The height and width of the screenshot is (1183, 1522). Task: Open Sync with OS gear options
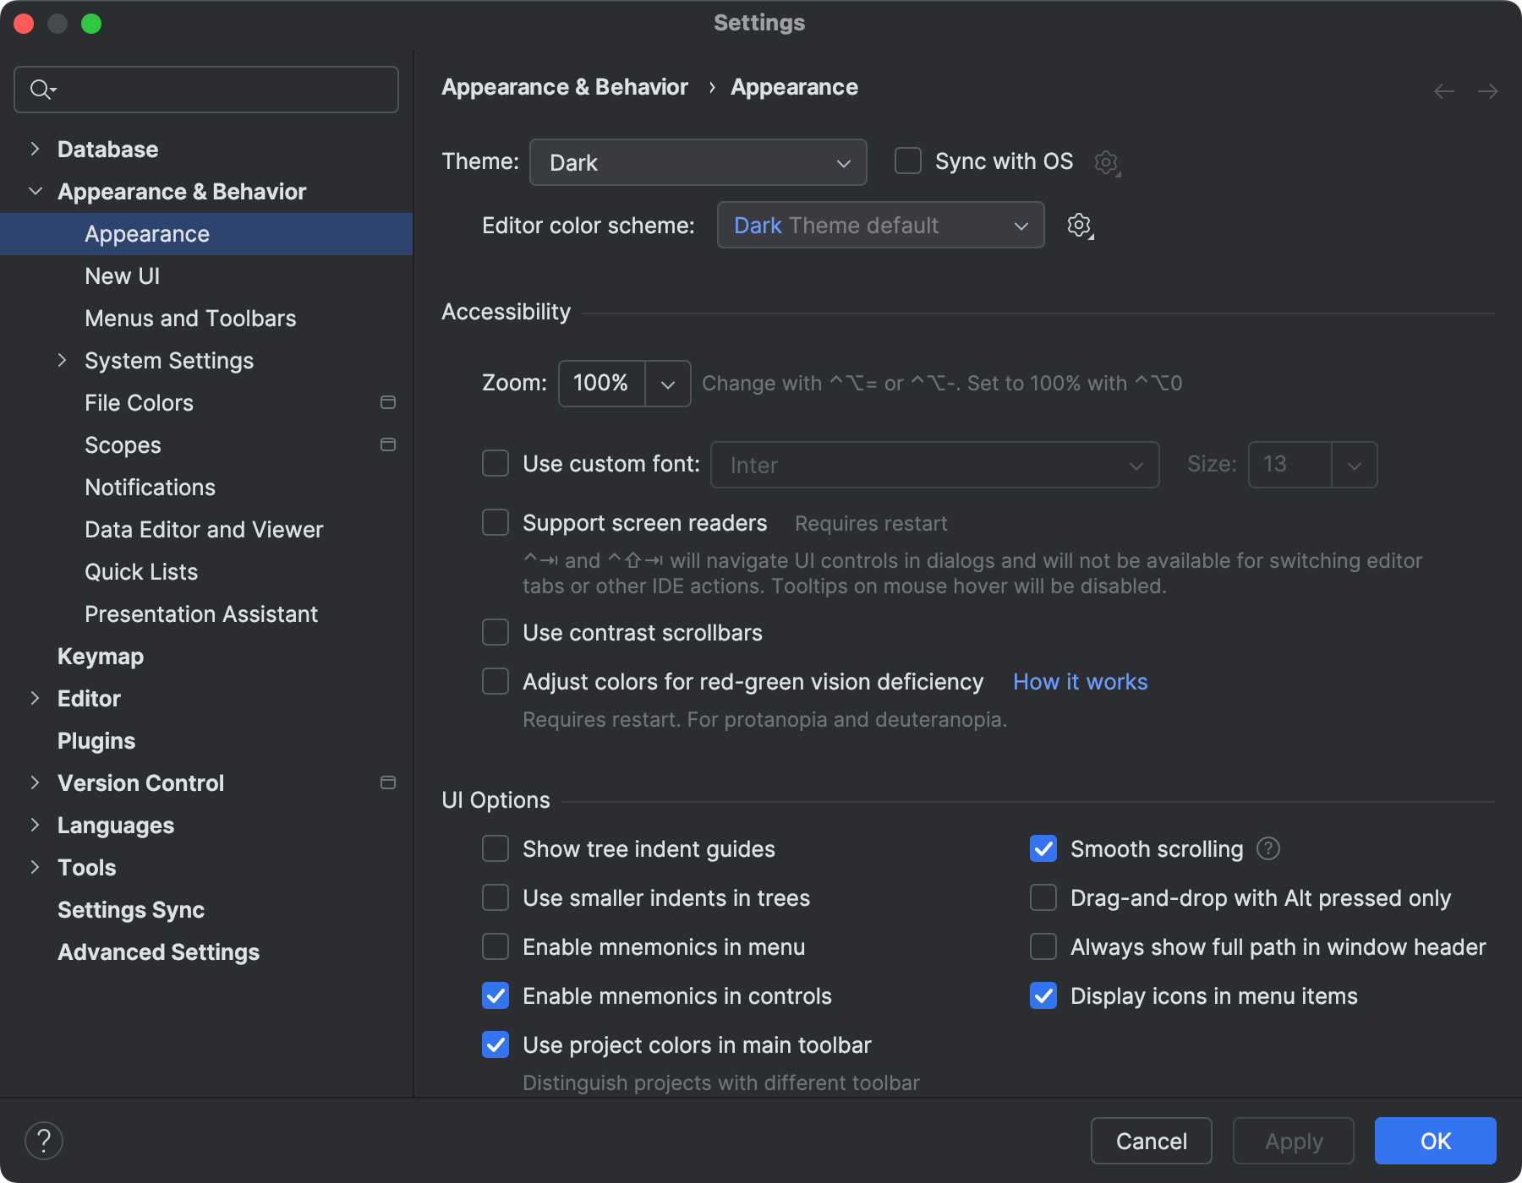click(1107, 162)
